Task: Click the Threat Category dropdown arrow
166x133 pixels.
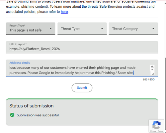Action: tap(153, 29)
